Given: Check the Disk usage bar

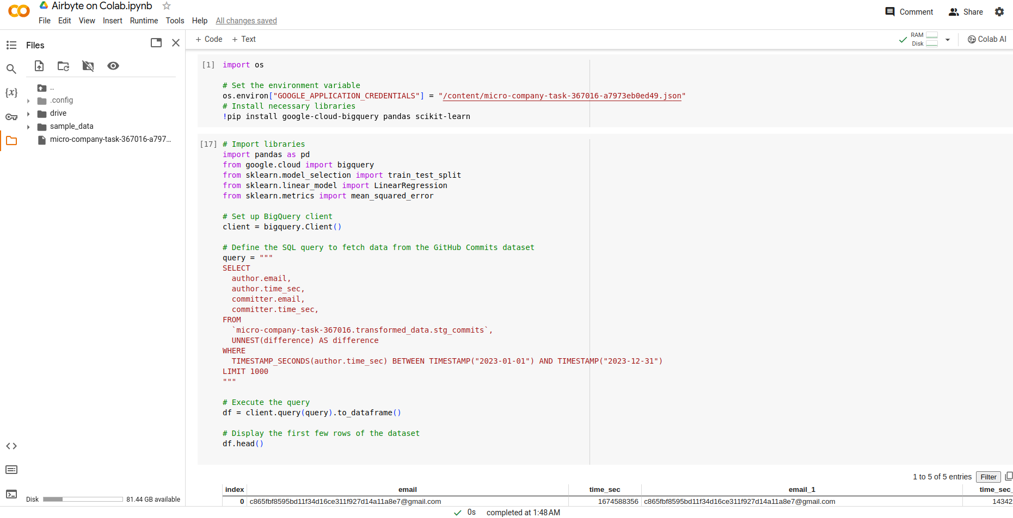Looking at the screenshot, I should point(82,499).
